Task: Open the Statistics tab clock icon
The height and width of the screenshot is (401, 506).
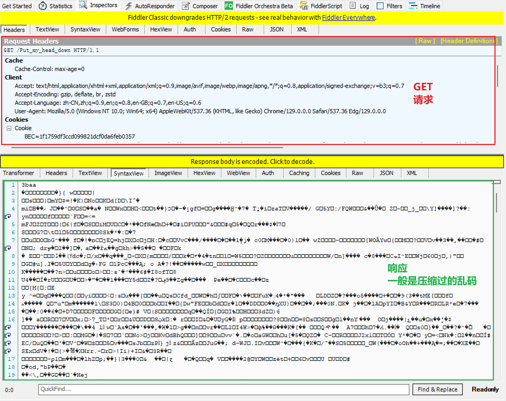Action: pos(42,6)
